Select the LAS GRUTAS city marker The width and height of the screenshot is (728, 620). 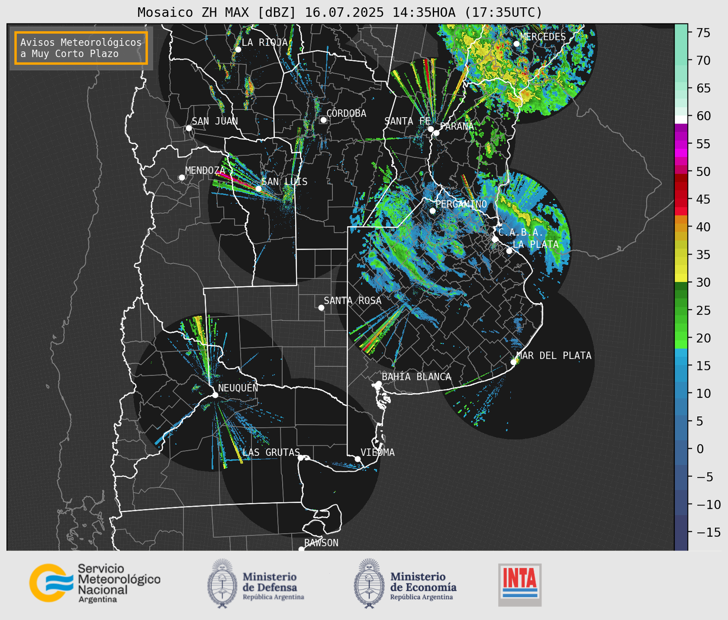[301, 458]
